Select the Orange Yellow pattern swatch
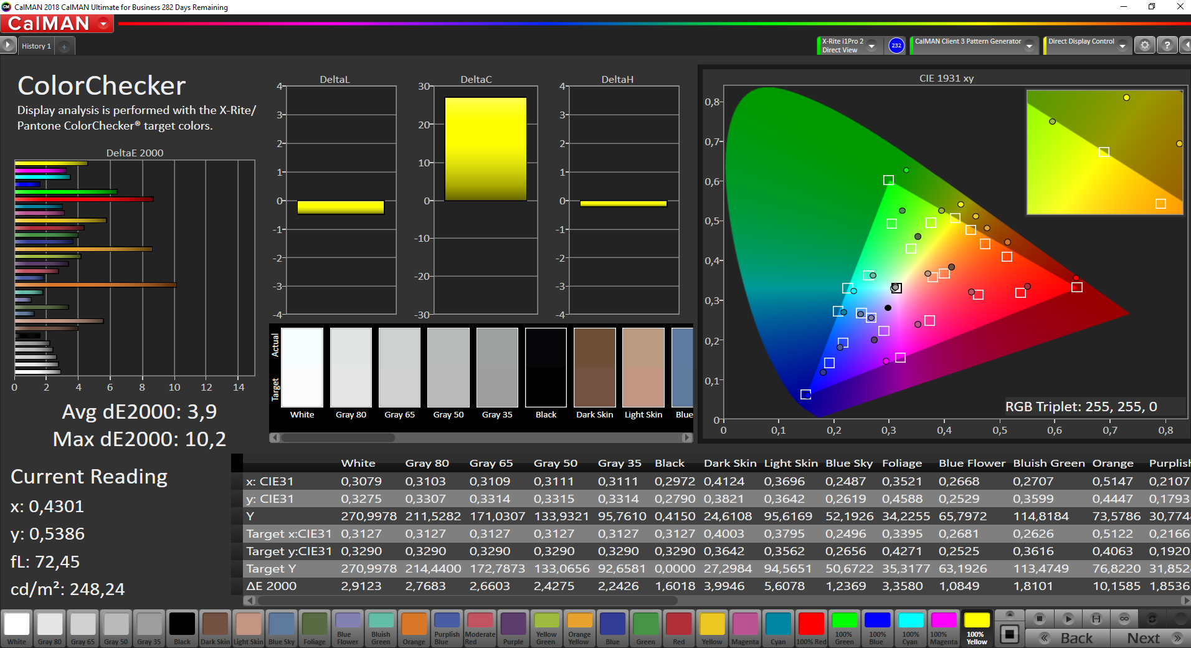Screen dimensions: 1191x648 click(579, 628)
